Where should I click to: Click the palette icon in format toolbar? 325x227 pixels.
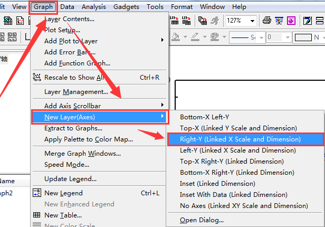click(x=214, y=37)
